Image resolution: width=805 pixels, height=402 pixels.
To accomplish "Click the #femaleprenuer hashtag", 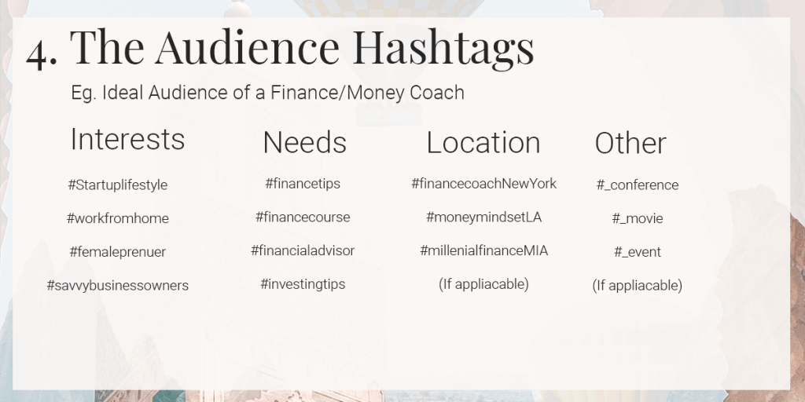I will (118, 252).
